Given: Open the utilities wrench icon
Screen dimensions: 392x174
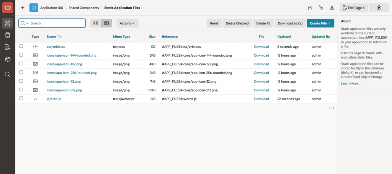Looking at the screenshot, I should [x=321, y=8].
